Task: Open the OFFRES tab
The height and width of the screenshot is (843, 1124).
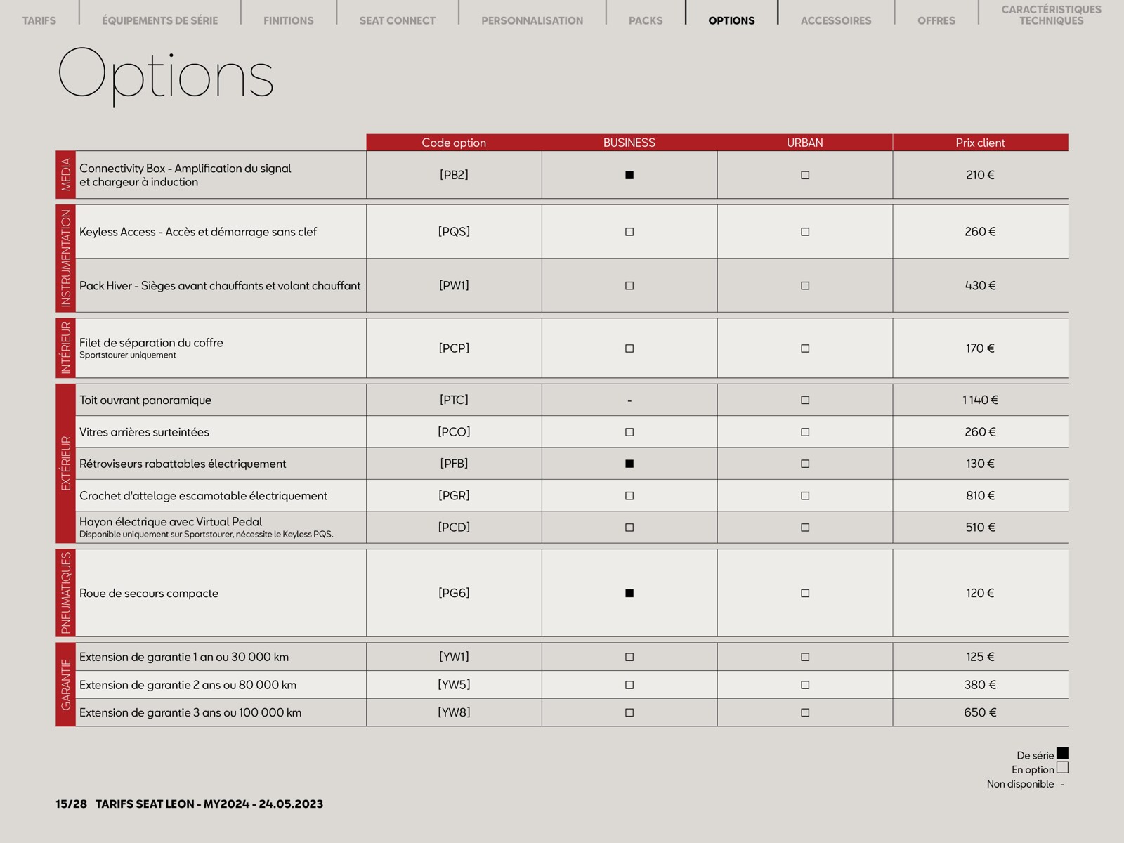Action: (x=936, y=20)
